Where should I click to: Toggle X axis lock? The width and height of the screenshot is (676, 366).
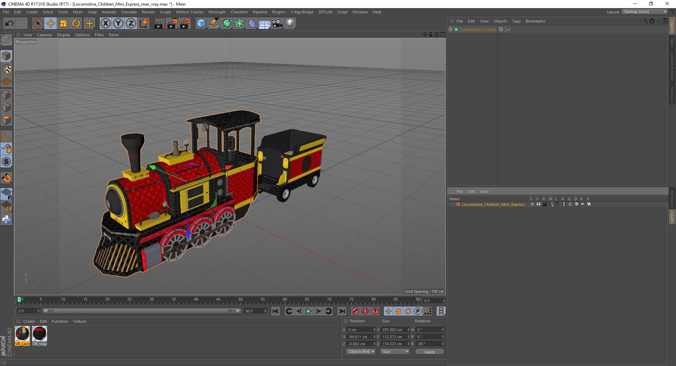(105, 24)
